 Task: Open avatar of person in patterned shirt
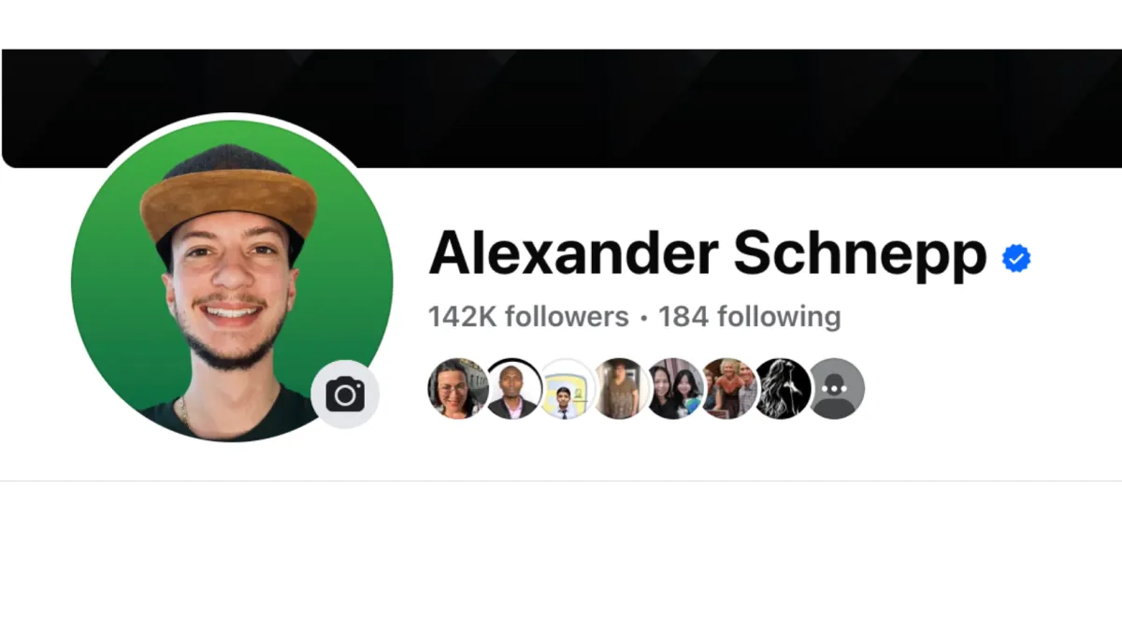pos(620,389)
